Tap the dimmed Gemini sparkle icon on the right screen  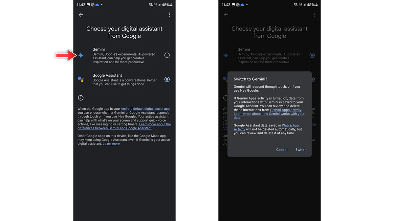tap(226, 55)
